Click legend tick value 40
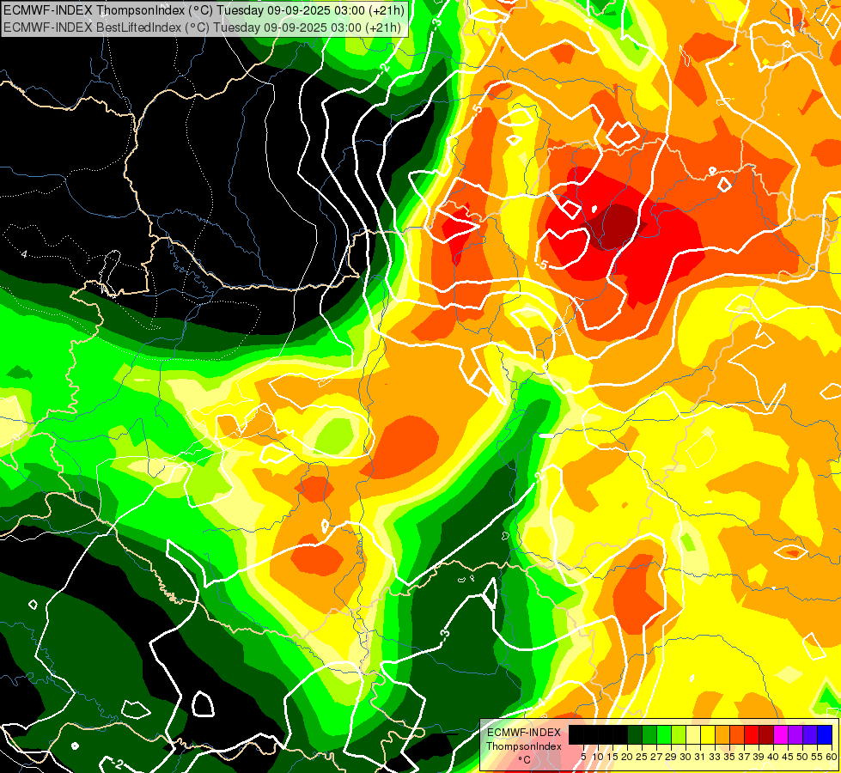Screen dimensions: 841x773 774,757
